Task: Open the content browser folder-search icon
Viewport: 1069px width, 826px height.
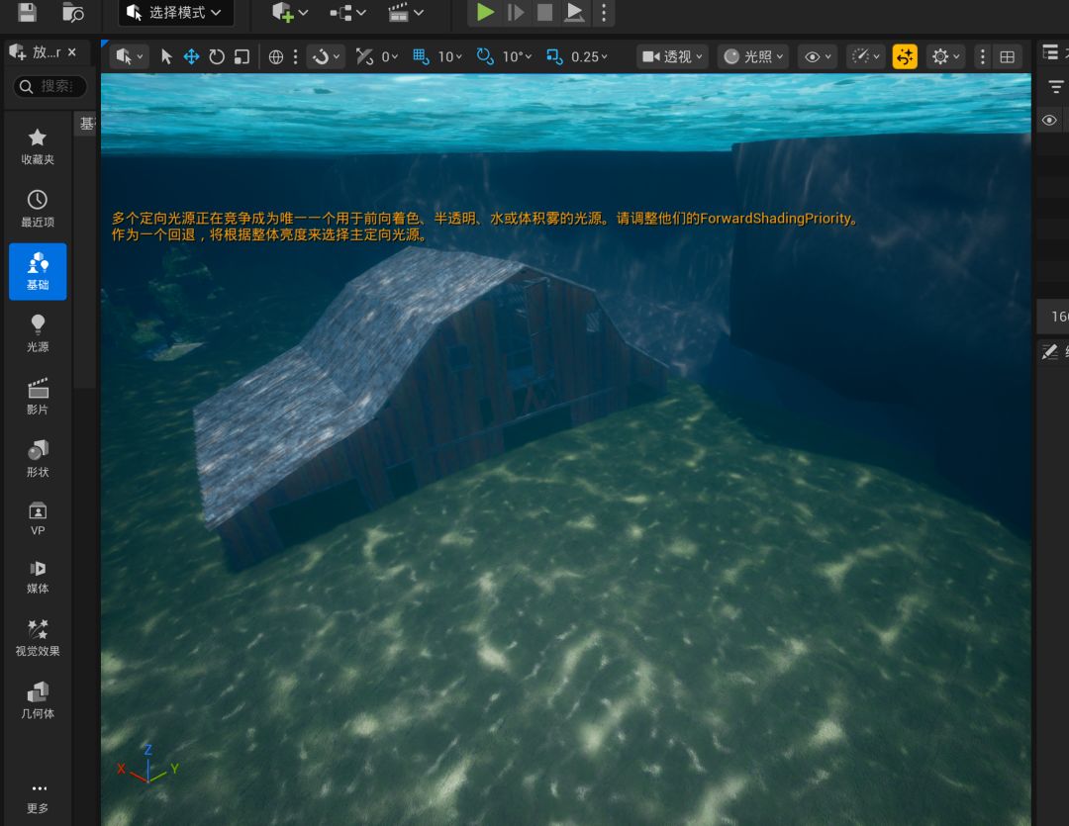Action: click(x=73, y=12)
